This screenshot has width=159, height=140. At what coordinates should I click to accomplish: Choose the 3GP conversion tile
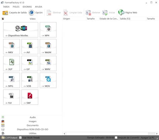[x=11, y=63]
